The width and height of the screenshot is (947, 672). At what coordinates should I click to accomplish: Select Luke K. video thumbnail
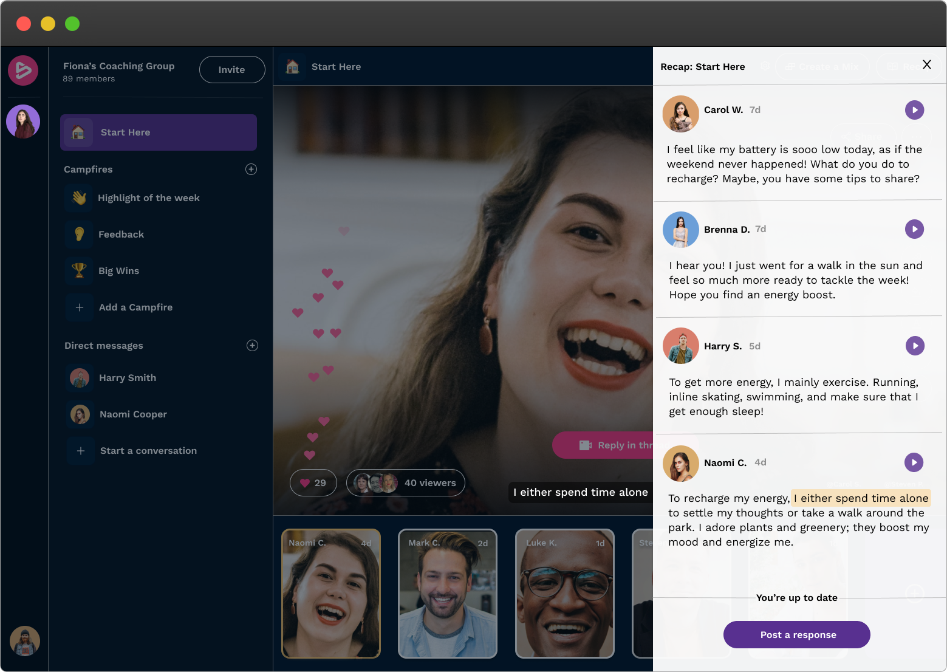[565, 594]
